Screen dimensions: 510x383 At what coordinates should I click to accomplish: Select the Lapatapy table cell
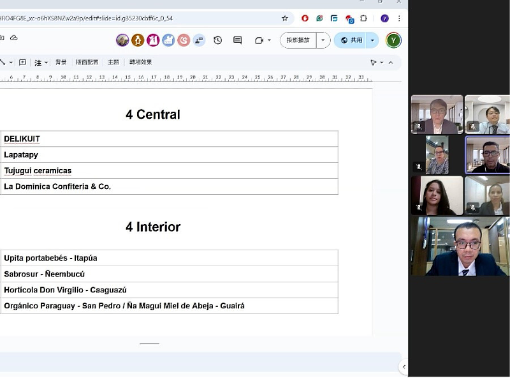169,154
